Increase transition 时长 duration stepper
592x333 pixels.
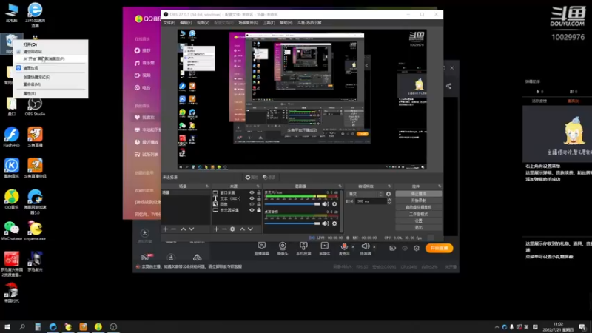[389, 200]
